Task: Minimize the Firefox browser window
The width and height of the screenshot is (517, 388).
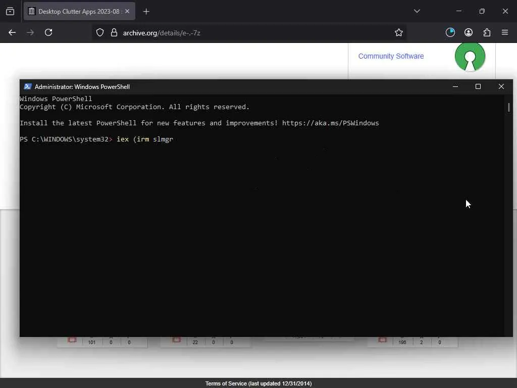Action: (459, 11)
